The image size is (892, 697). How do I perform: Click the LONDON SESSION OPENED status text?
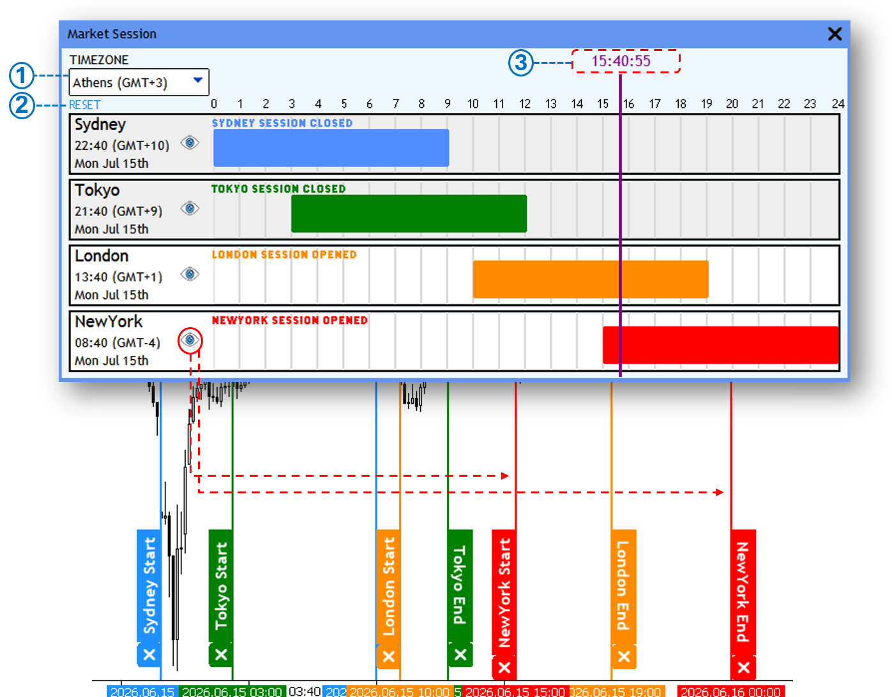click(284, 254)
